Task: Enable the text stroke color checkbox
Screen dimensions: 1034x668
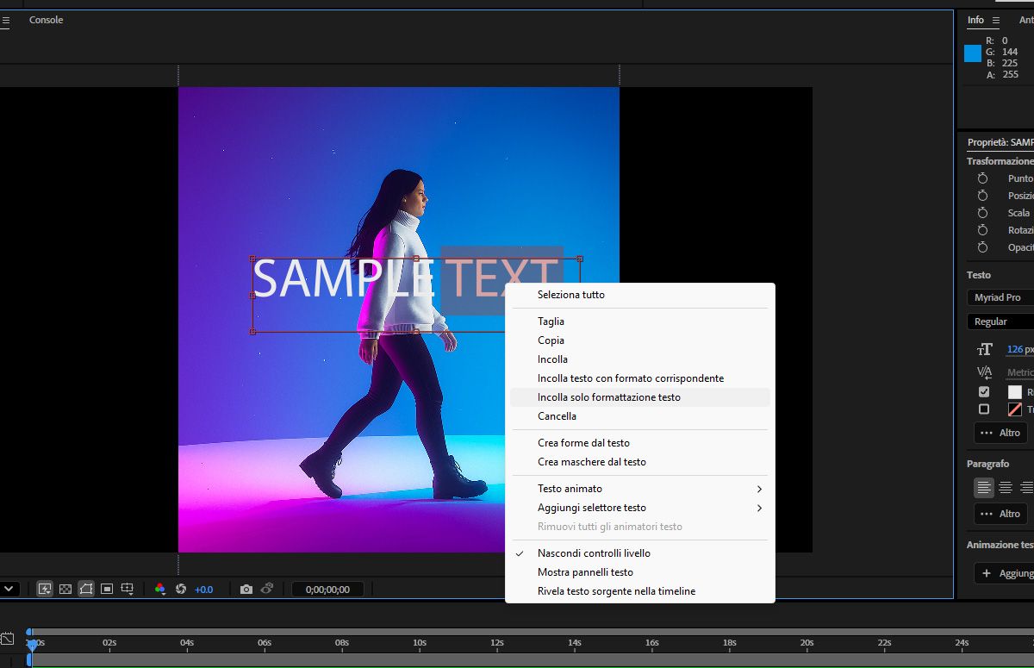Action: [984, 409]
